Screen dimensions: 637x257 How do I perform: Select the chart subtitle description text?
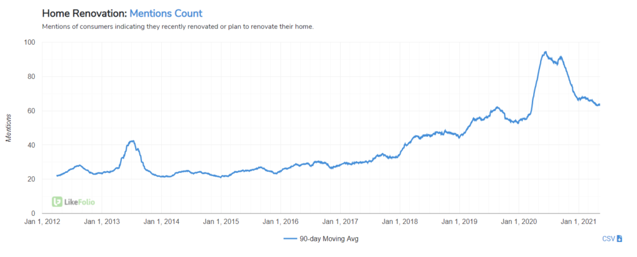[178, 27]
